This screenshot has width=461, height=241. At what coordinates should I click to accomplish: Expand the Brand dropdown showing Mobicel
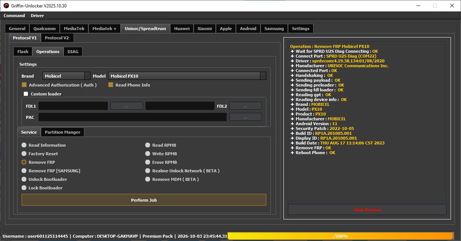(x=66, y=76)
